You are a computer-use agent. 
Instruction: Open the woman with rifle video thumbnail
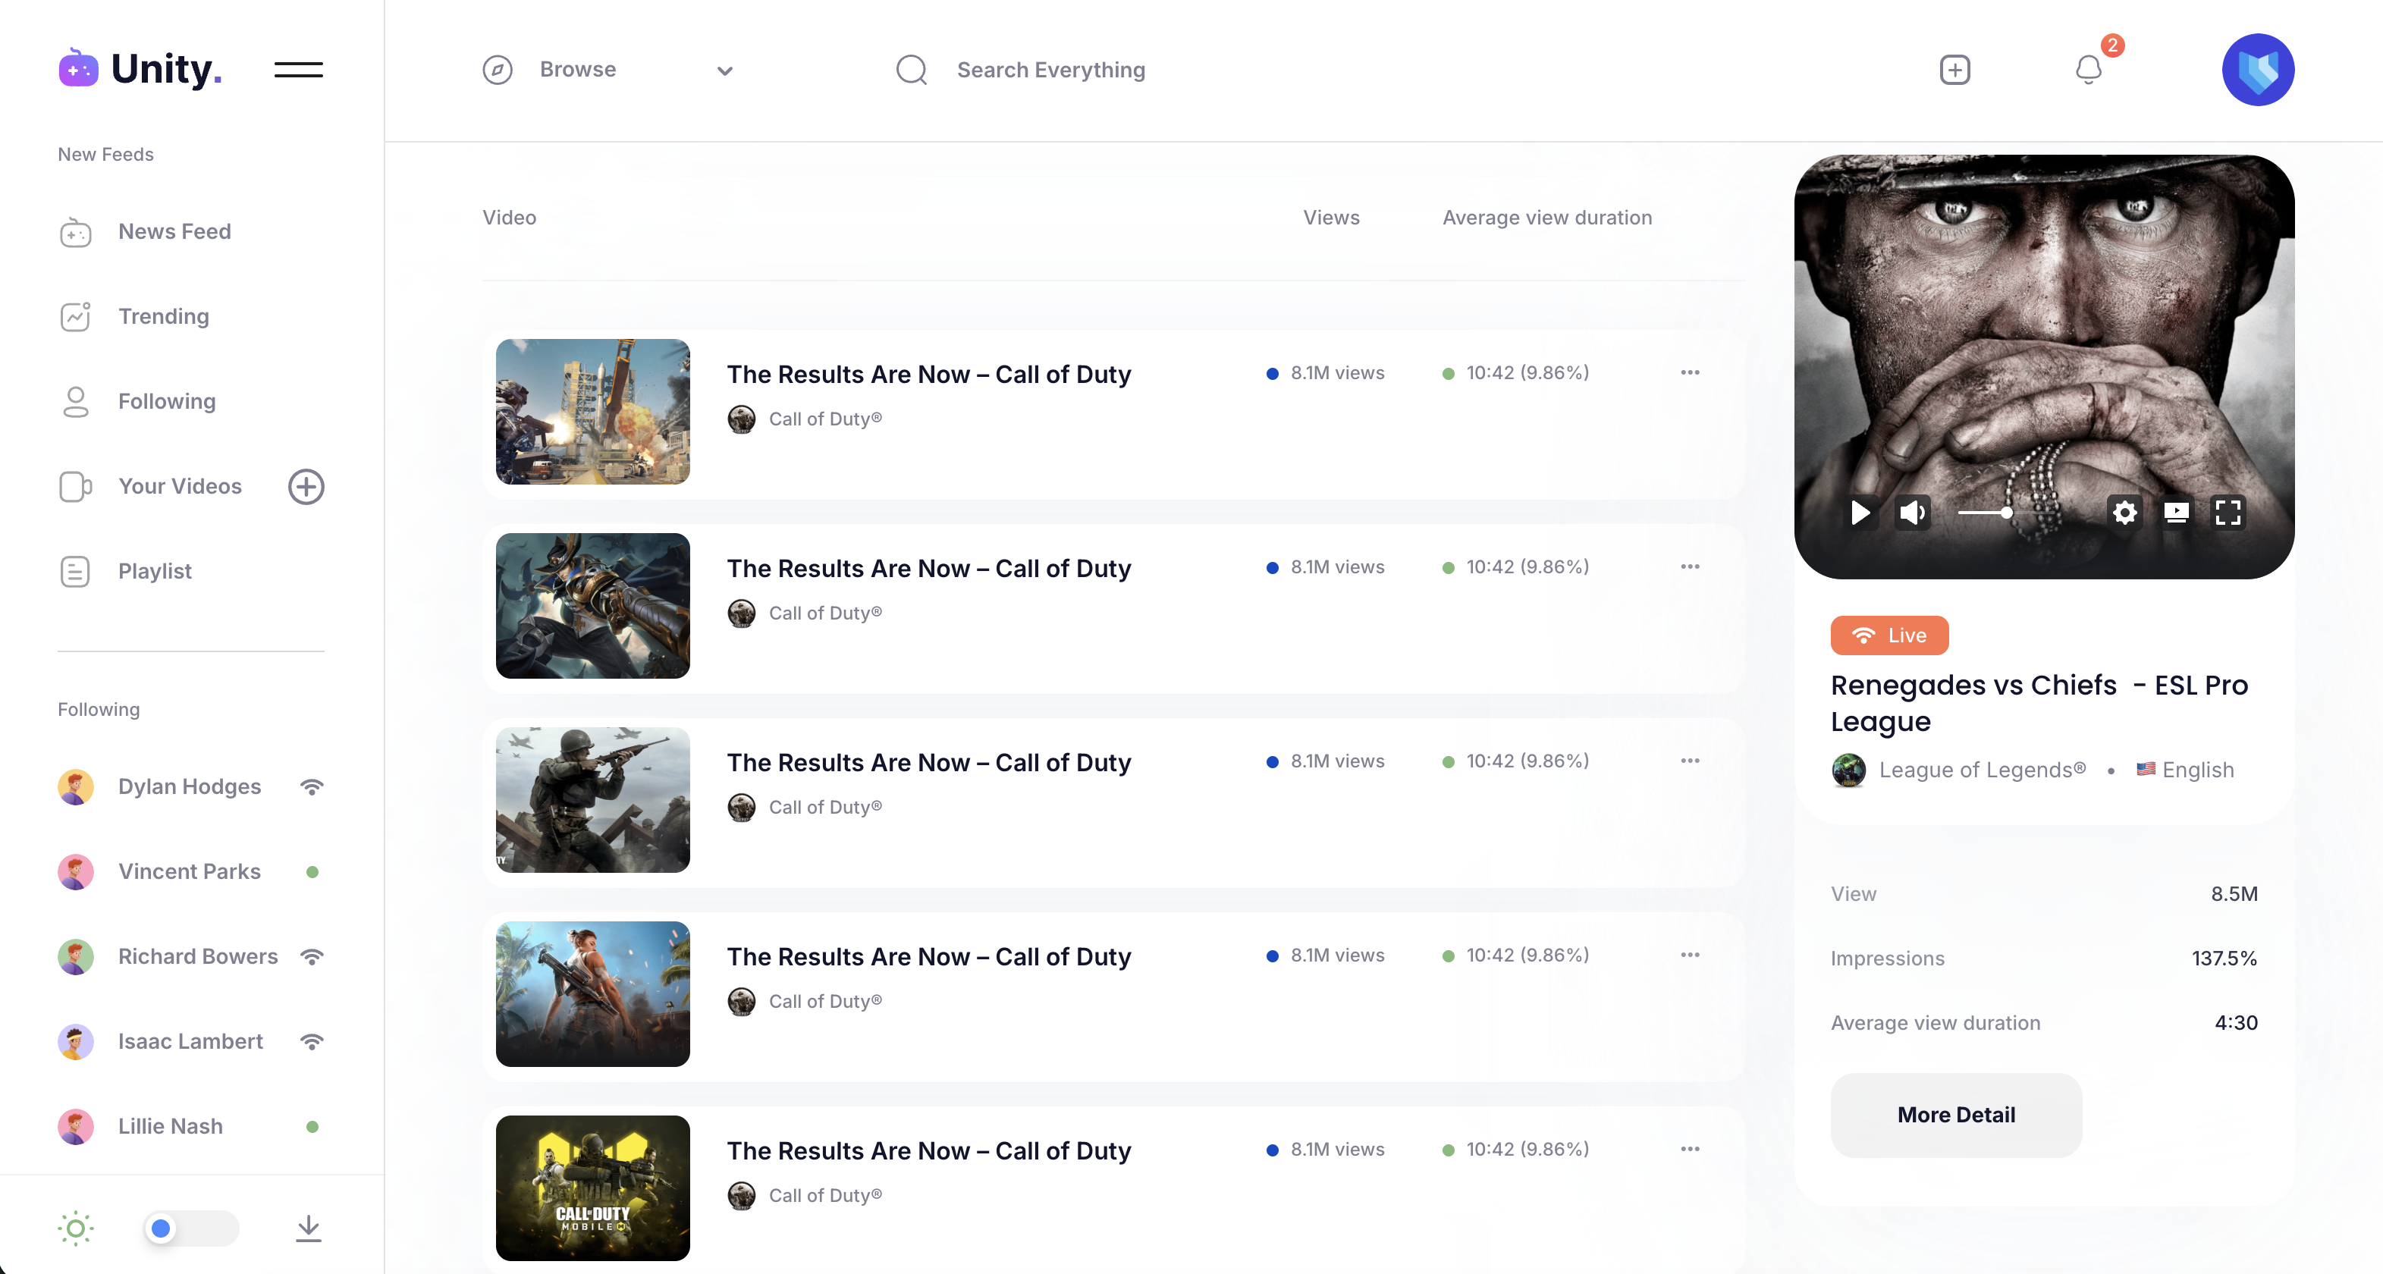pyautogui.click(x=593, y=995)
